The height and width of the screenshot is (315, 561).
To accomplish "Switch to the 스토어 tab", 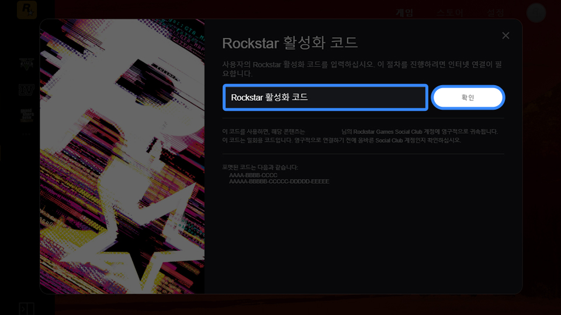I will point(450,13).
